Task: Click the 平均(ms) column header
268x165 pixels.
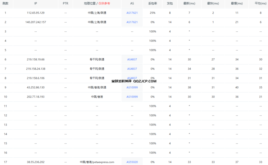Action: pos(260,3)
